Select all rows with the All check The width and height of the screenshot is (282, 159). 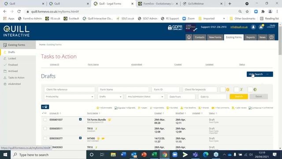(44, 113)
